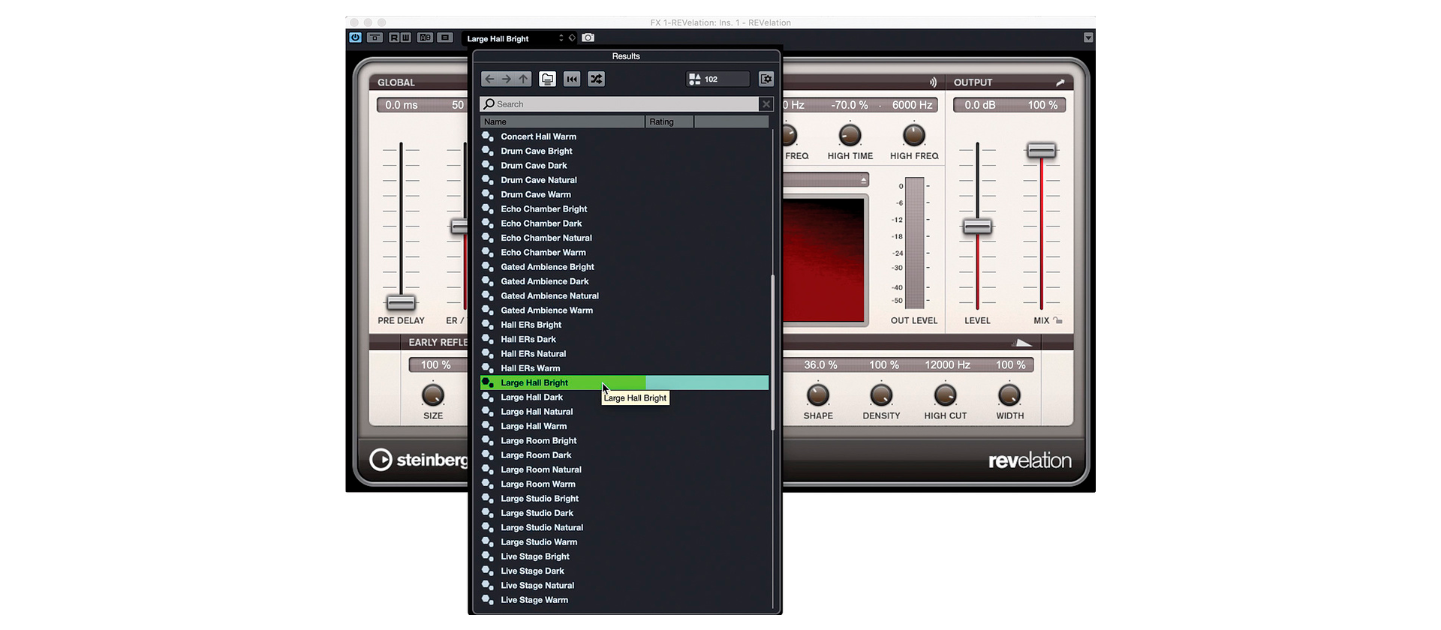
Task: Click the SHAPE knob
Action: 818,395
